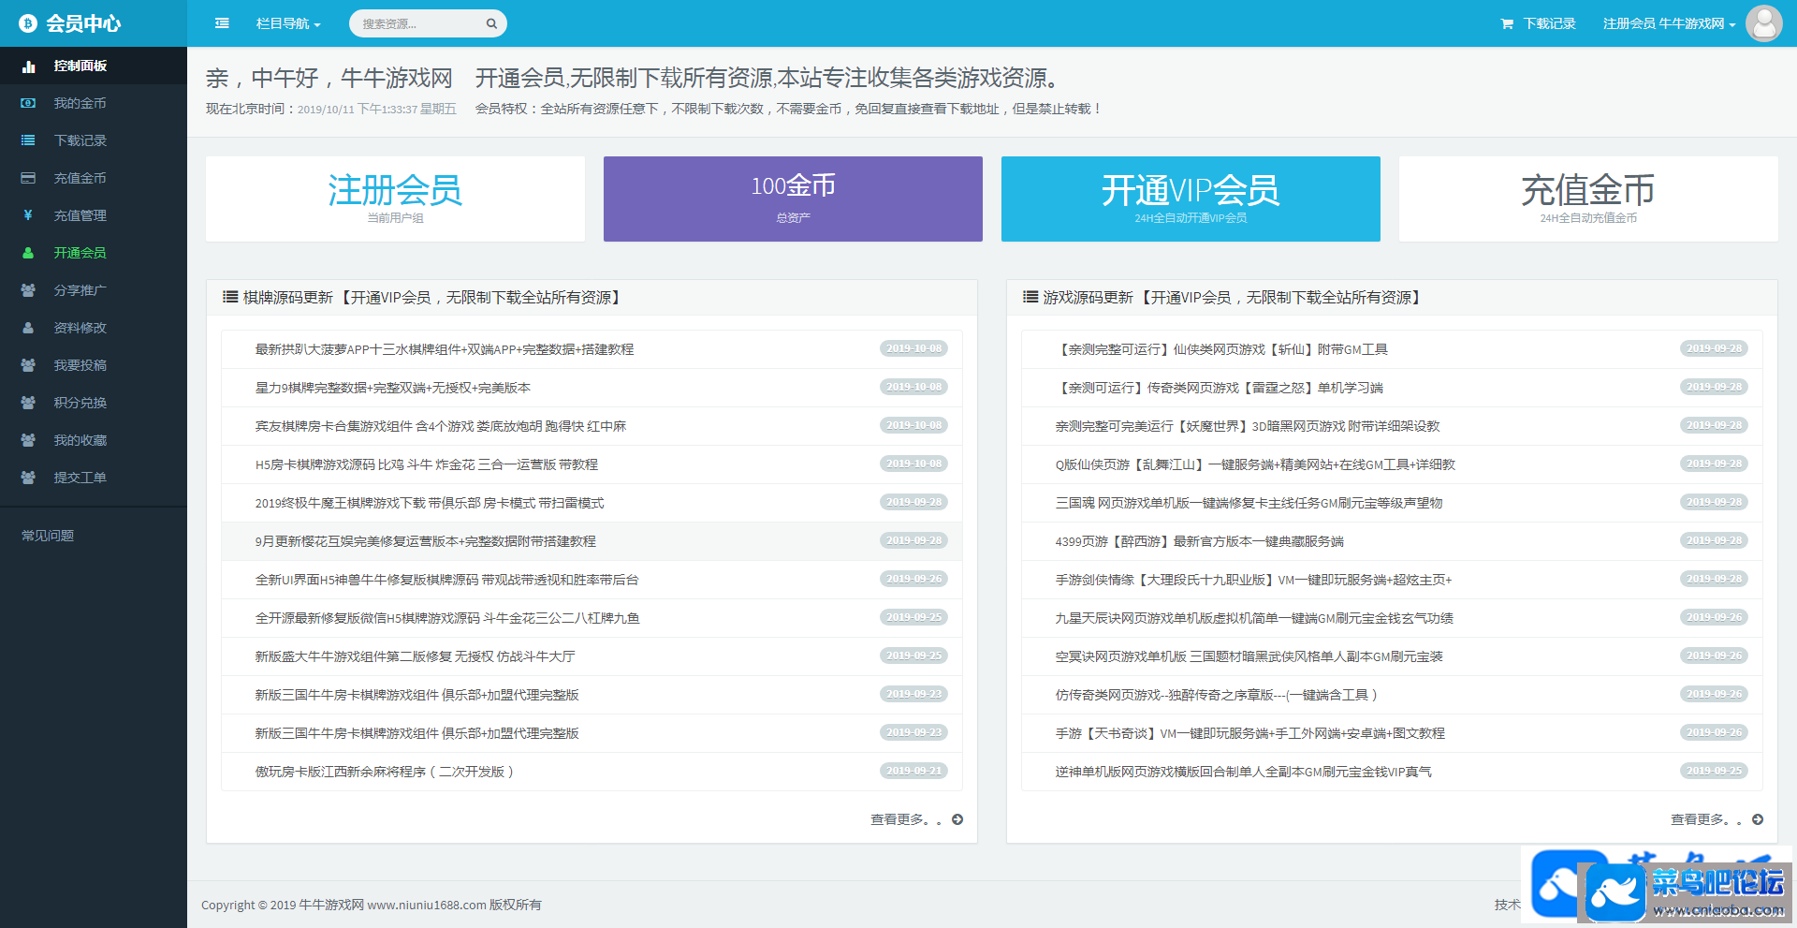Click the 我的收藏 group icon
The image size is (1797, 928).
point(28,440)
